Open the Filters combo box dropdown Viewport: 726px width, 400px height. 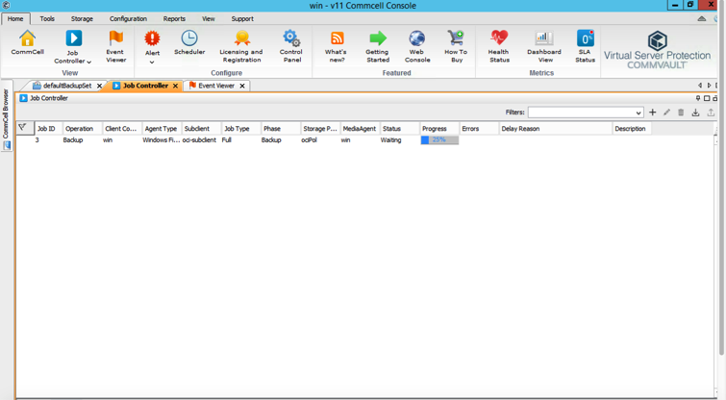point(638,112)
